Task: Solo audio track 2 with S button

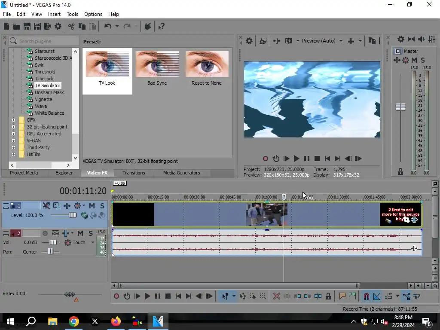Action: tap(90, 233)
